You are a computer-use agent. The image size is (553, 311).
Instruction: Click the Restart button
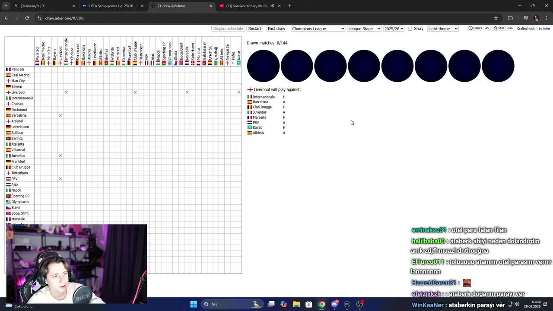click(x=254, y=29)
